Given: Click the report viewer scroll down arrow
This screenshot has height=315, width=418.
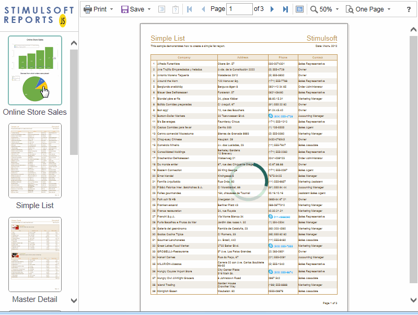Looking at the screenshot, I should tap(413, 299).
